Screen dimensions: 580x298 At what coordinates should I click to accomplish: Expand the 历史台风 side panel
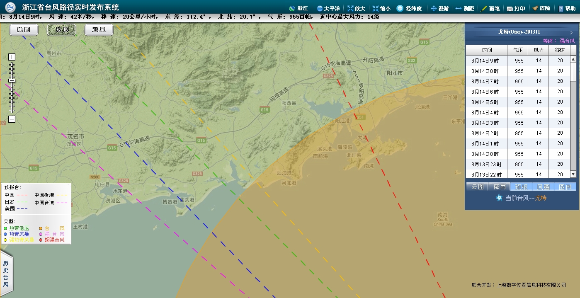(x=6, y=274)
